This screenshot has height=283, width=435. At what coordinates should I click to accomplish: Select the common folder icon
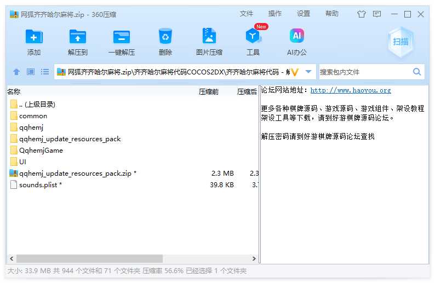coord(14,115)
